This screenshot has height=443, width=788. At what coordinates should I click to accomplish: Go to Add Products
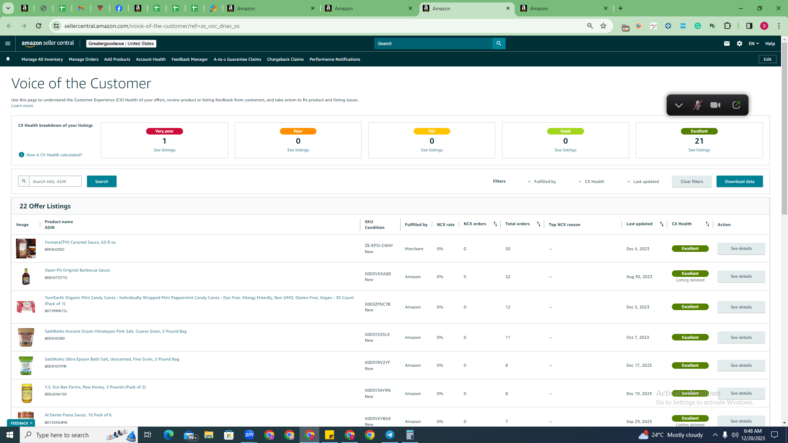pos(117,59)
